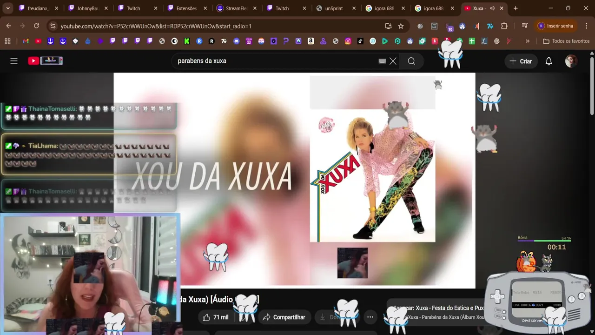
Task: Switch to the JohnnyBau tab
Action: coord(87,8)
